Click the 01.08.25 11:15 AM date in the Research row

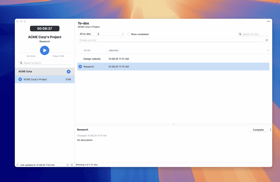pyautogui.click(x=119, y=67)
